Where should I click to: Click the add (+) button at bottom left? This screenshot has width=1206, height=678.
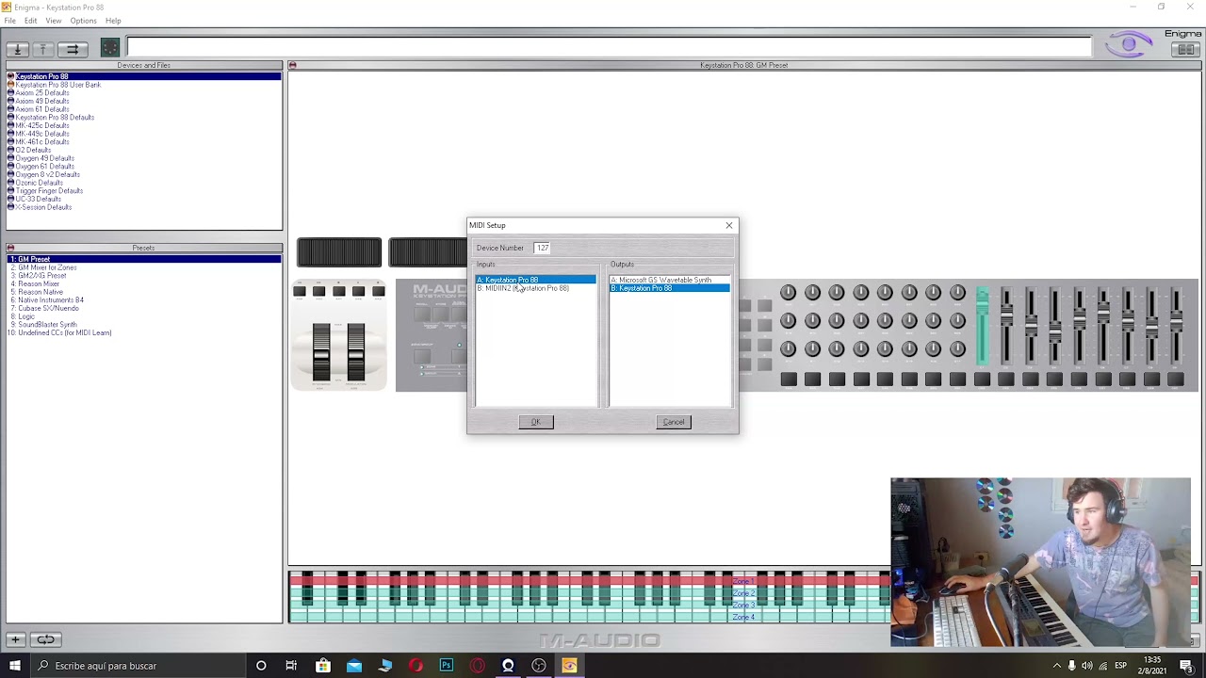point(15,639)
